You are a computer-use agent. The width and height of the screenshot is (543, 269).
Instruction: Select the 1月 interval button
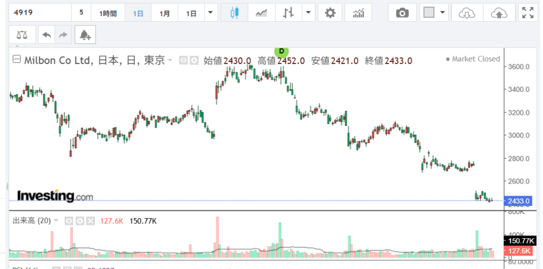coord(164,13)
